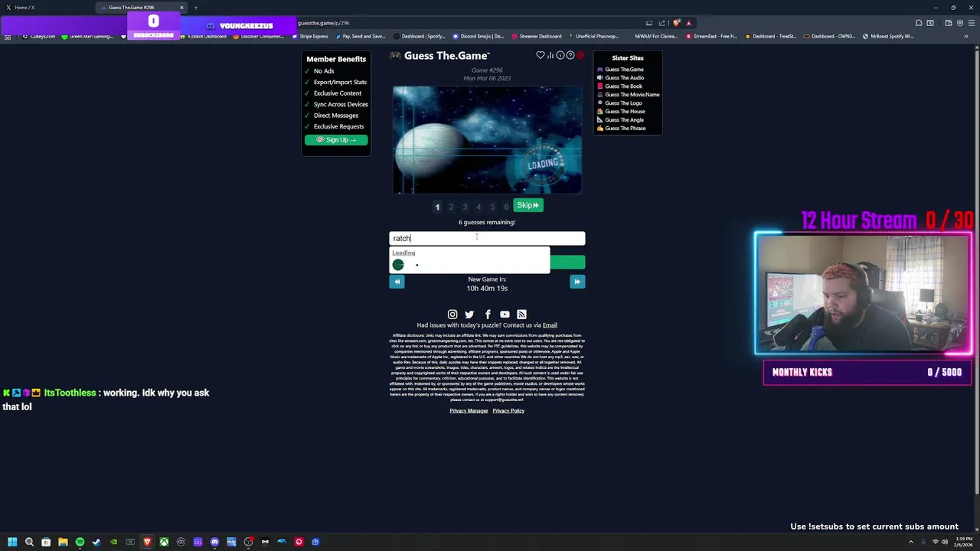
Task: Open Discord from the Windows taskbar
Action: [x=214, y=542]
